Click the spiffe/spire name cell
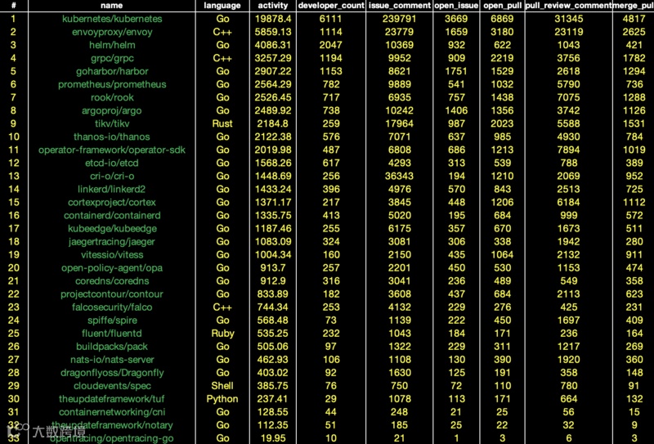Viewport: 654px width, 444px height. tap(112, 321)
